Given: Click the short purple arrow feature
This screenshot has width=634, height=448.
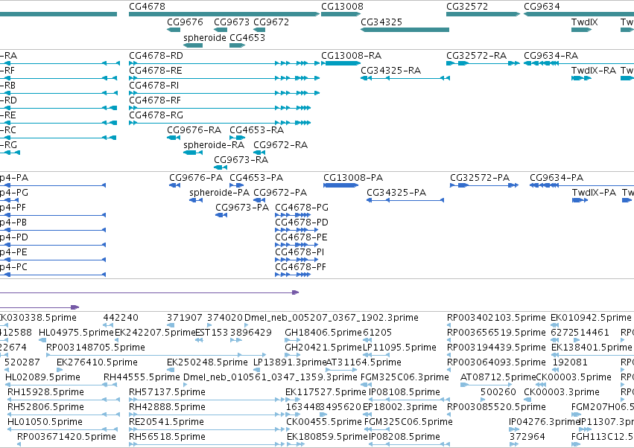Looking at the screenshot, I should pyautogui.click(x=39, y=307).
